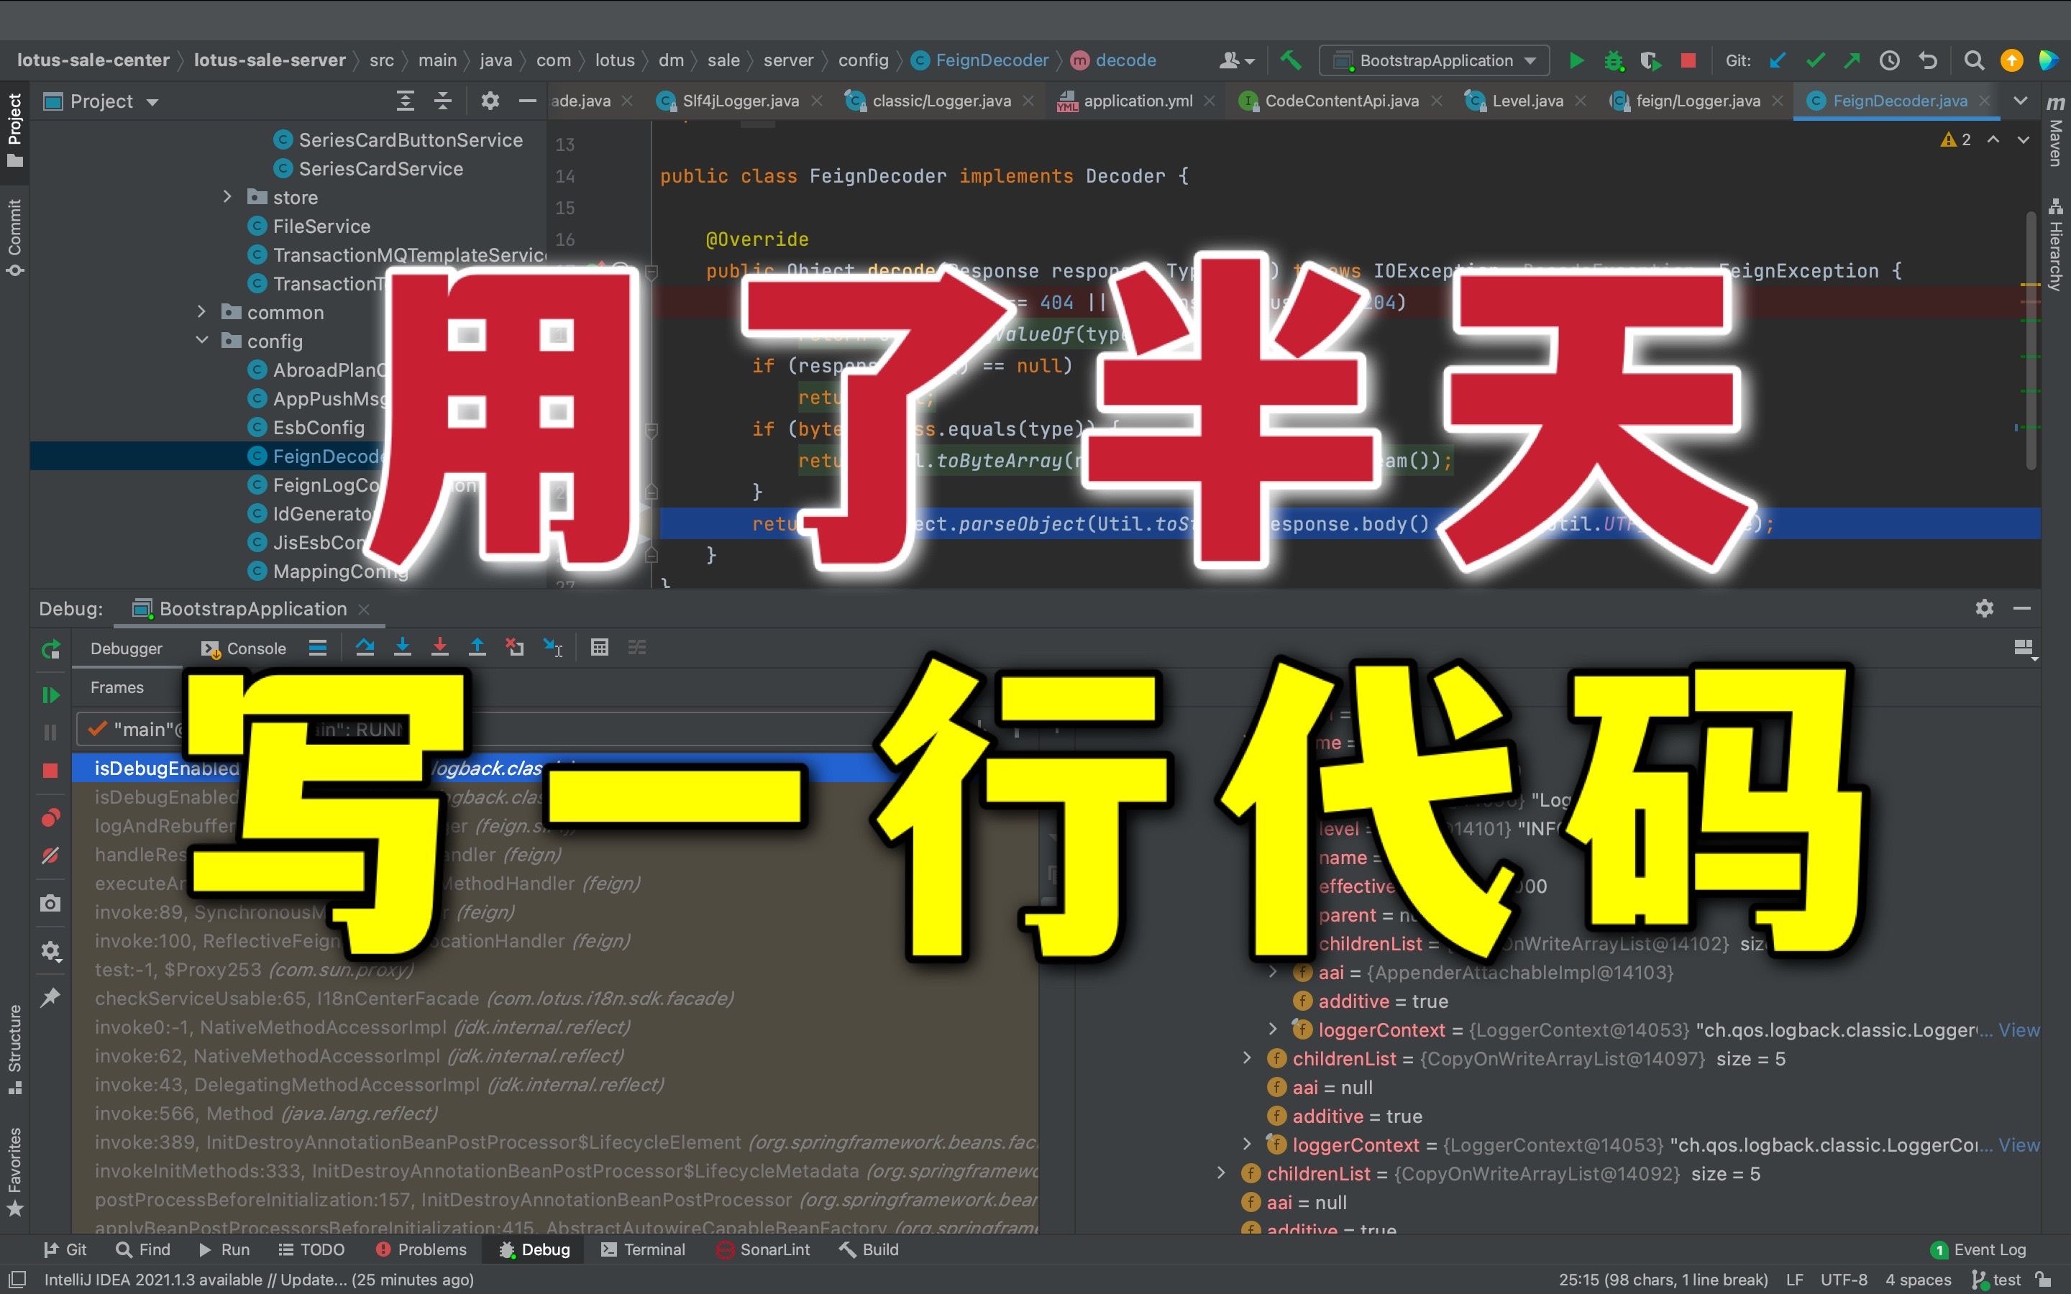
Task: Open Event Log in status bar
Action: pyautogui.click(x=1978, y=1249)
